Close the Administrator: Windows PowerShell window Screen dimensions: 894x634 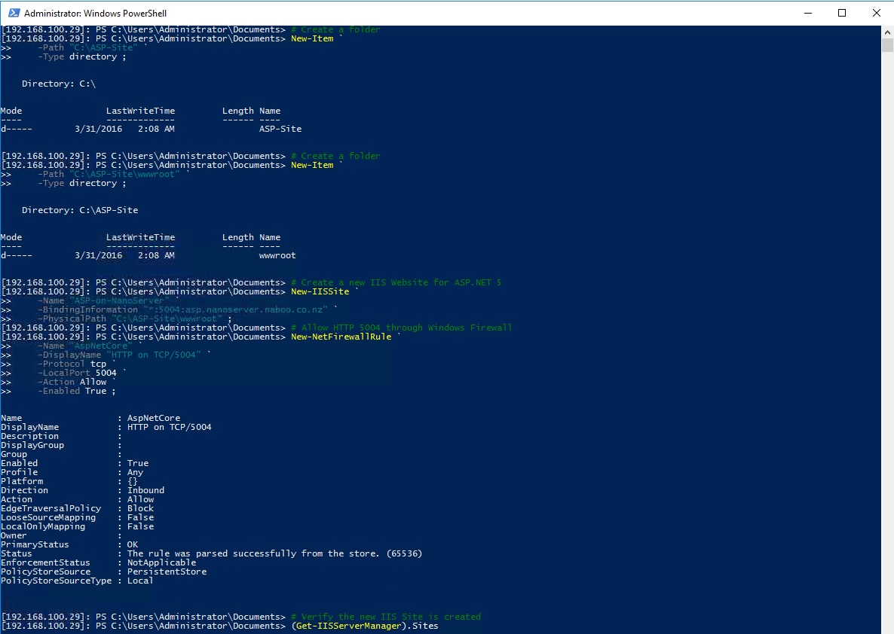pos(877,13)
